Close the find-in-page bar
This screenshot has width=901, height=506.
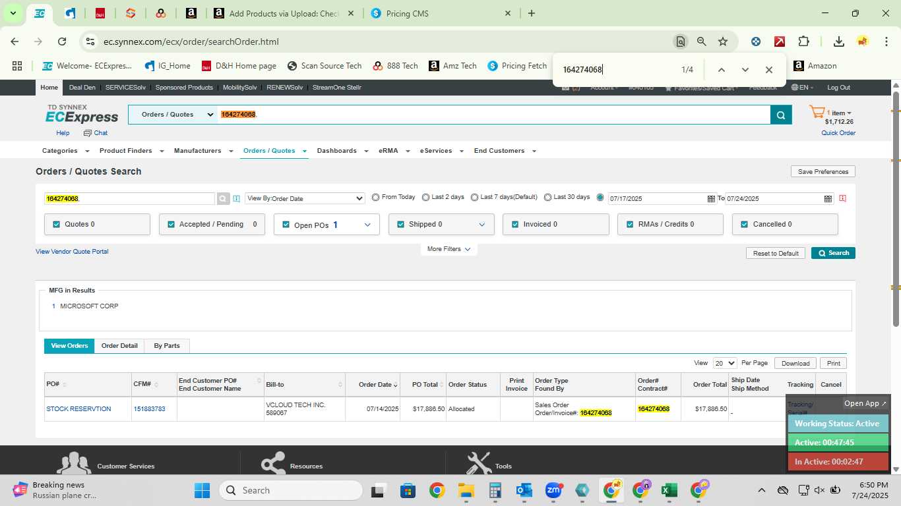768,70
